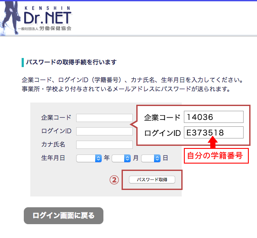The image size is (257, 238).
Task: Click the パスワードの取得手続を行います heading
Action: coord(71,62)
